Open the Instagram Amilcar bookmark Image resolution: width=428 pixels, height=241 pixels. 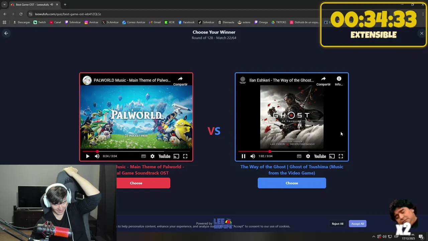coord(91,22)
